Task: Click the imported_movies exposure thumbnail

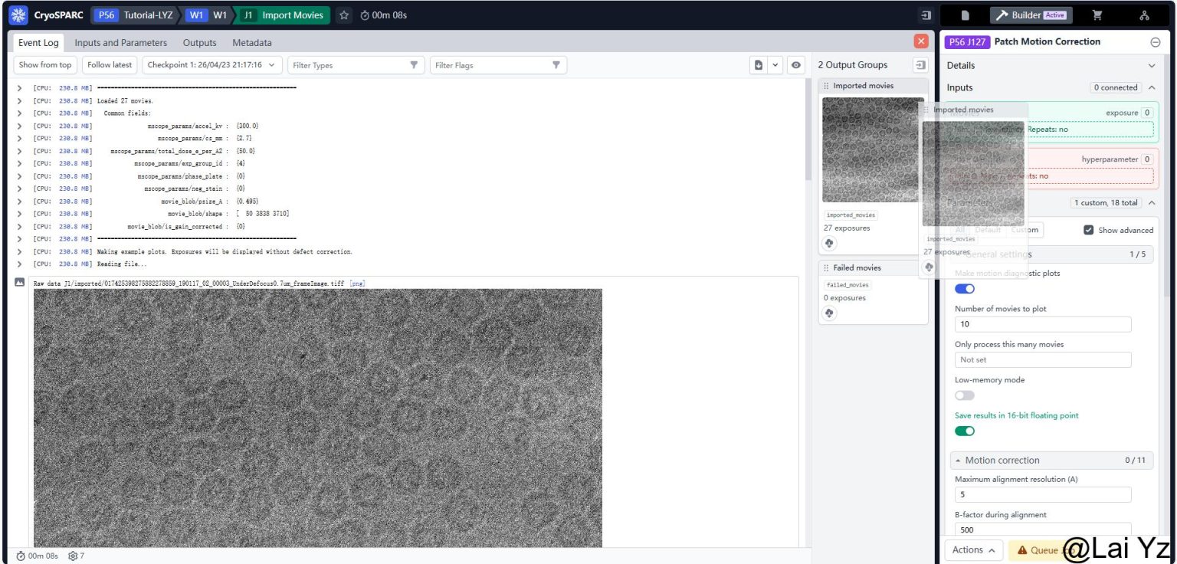Action: pos(874,149)
